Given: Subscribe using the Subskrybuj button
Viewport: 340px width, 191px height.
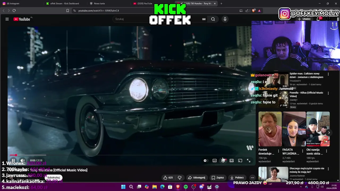Looking at the screenshot, I should pyautogui.click(x=53, y=177).
